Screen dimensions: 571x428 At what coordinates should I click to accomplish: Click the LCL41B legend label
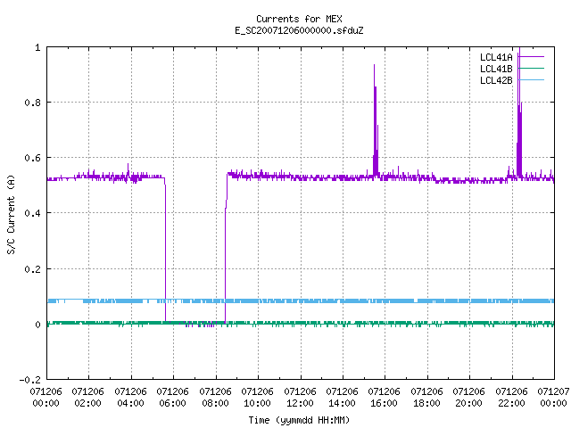(x=496, y=69)
